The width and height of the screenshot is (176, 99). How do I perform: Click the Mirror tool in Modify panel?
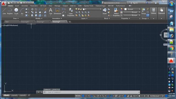[x=36, y=12]
